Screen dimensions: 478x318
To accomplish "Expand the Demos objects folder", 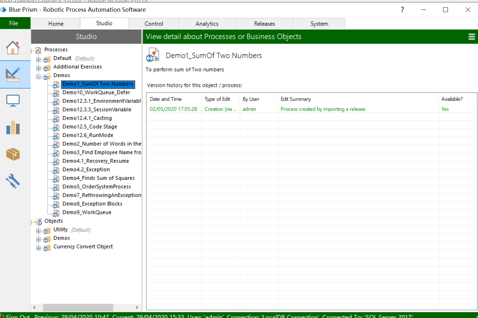I will (x=38, y=239).
